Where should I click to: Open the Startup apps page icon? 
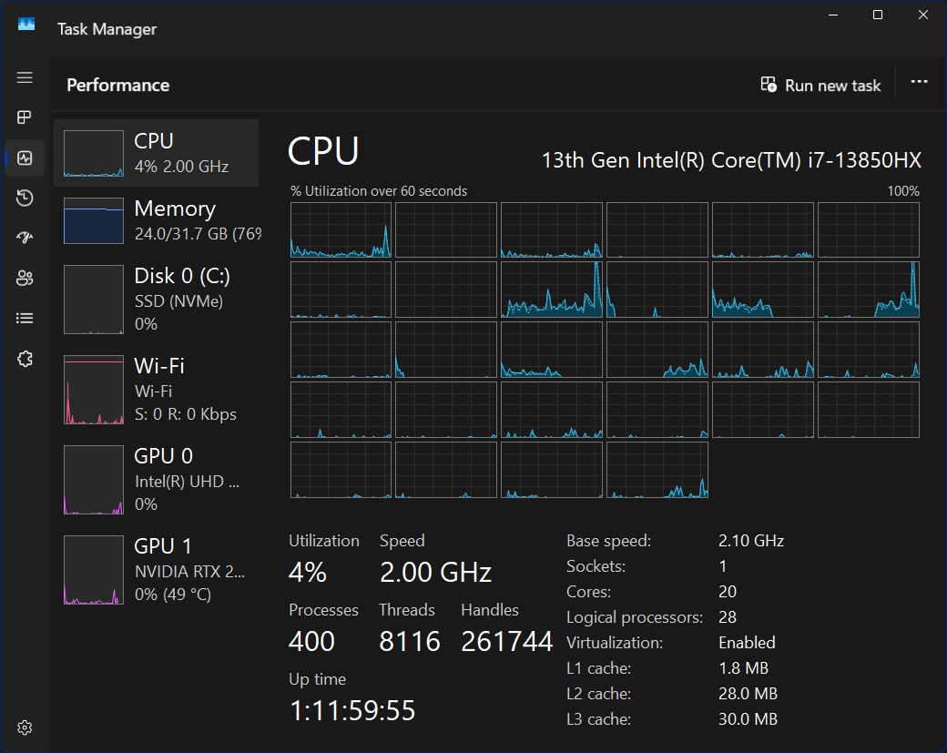25,238
